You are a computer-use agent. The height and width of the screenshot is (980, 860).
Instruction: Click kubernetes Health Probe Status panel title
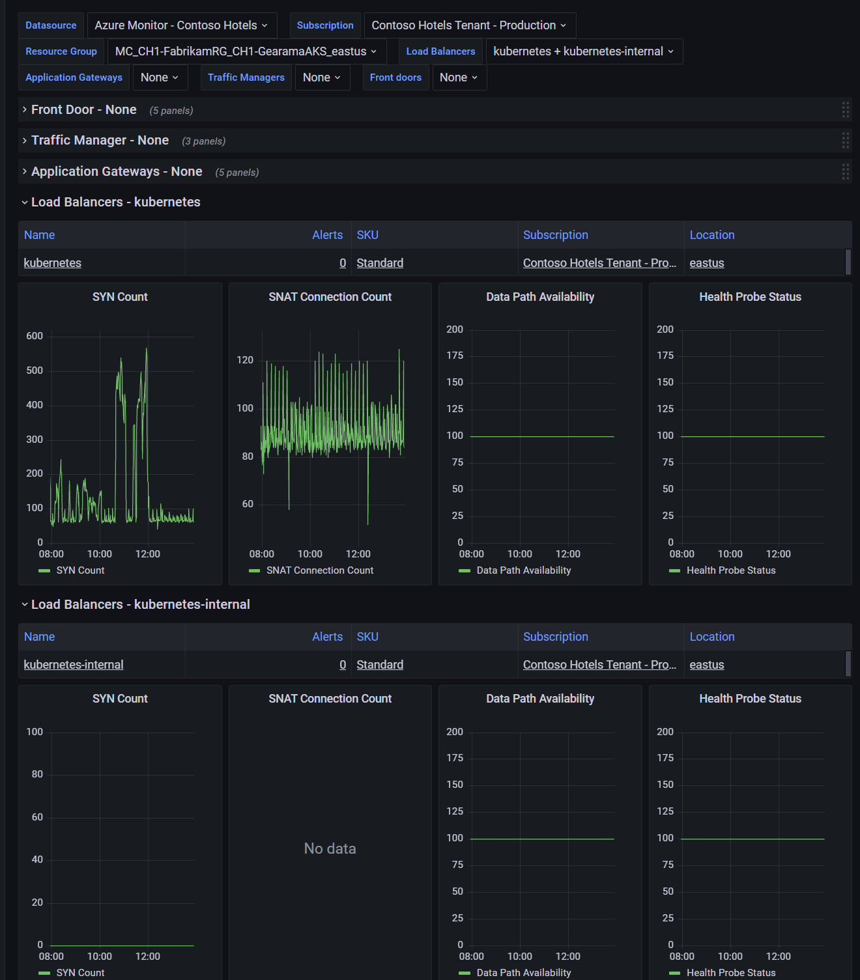(x=750, y=297)
